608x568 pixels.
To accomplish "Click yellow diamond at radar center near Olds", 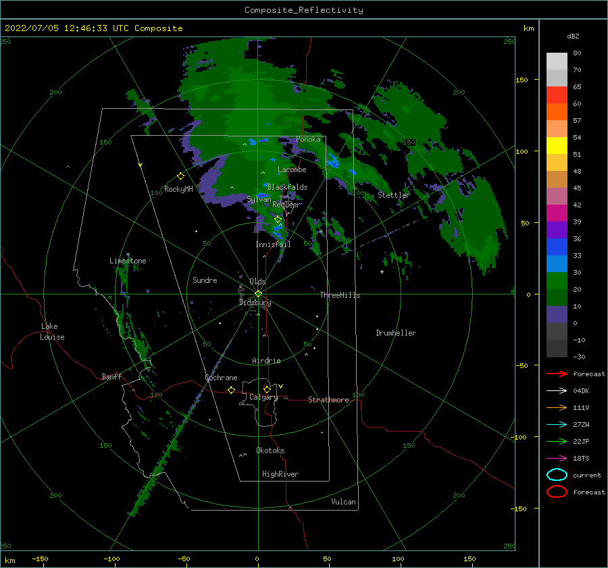I will pyautogui.click(x=258, y=294).
